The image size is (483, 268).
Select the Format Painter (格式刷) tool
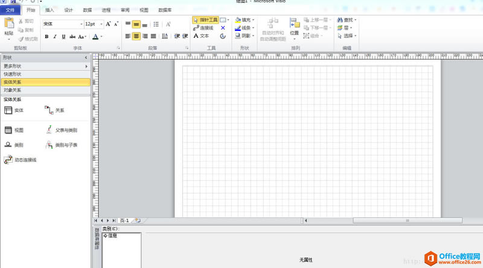pos(28,39)
